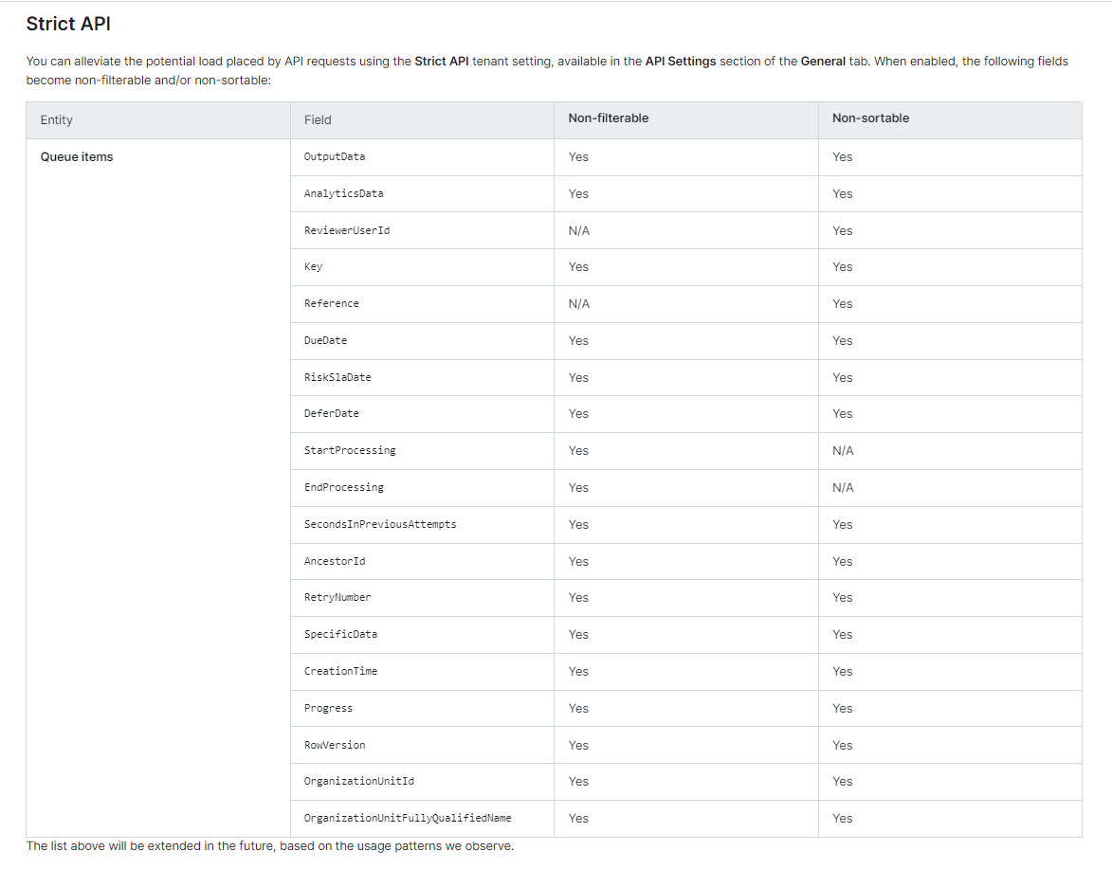
Task: Click the ReviewerUserId field cell
Action: click(x=346, y=230)
